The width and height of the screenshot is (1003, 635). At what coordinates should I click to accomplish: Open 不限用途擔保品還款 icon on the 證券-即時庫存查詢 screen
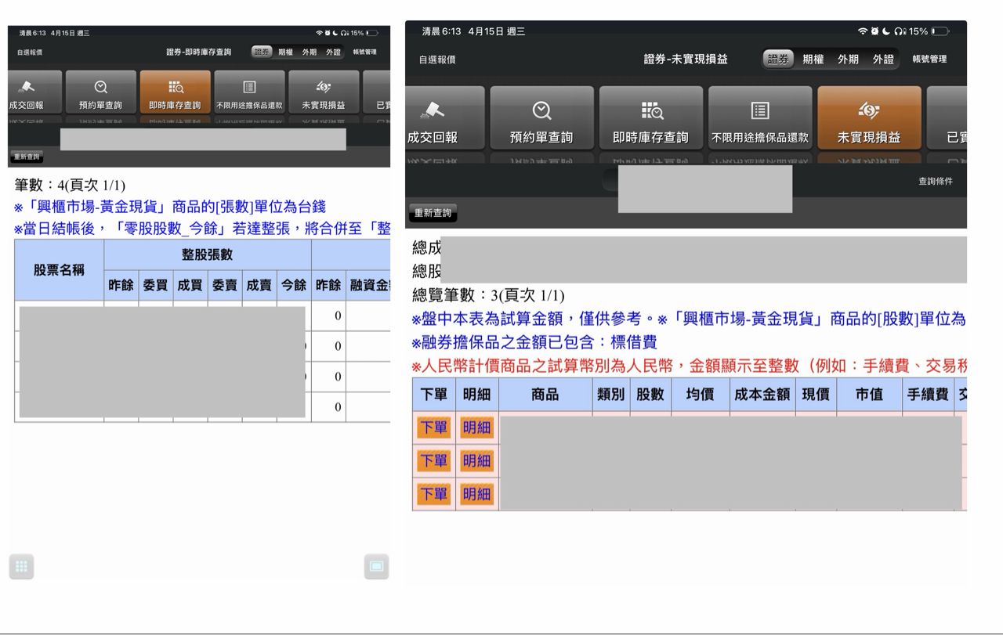pyautogui.click(x=249, y=88)
